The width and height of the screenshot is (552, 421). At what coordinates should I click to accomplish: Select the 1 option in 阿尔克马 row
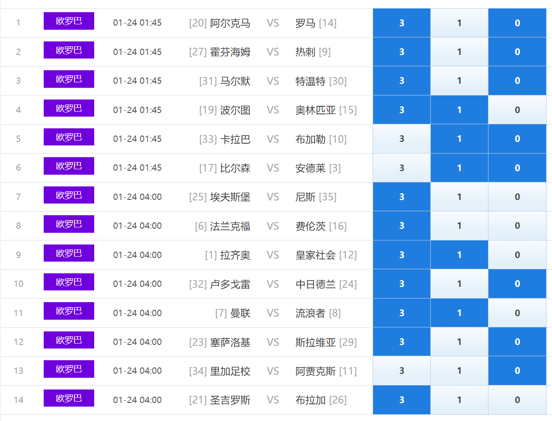click(459, 23)
